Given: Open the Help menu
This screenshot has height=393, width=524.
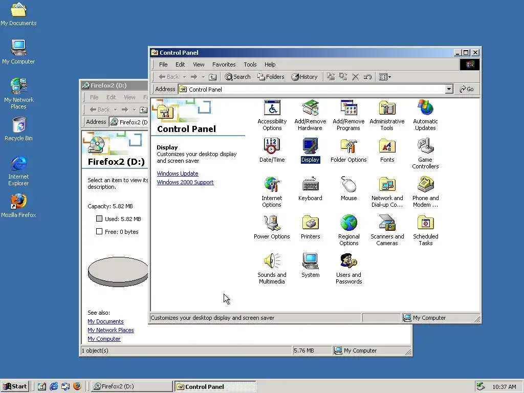Looking at the screenshot, I should tap(270, 64).
